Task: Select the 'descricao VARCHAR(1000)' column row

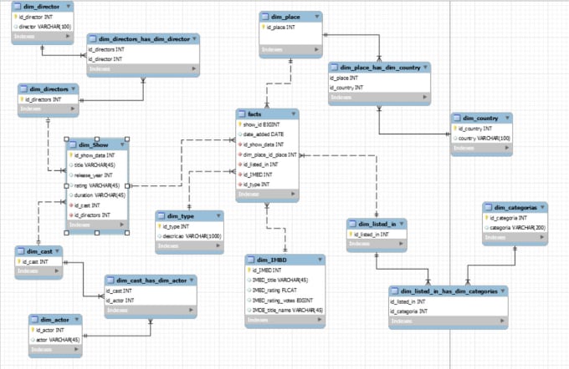Action: pyautogui.click(x=189, y=236)
